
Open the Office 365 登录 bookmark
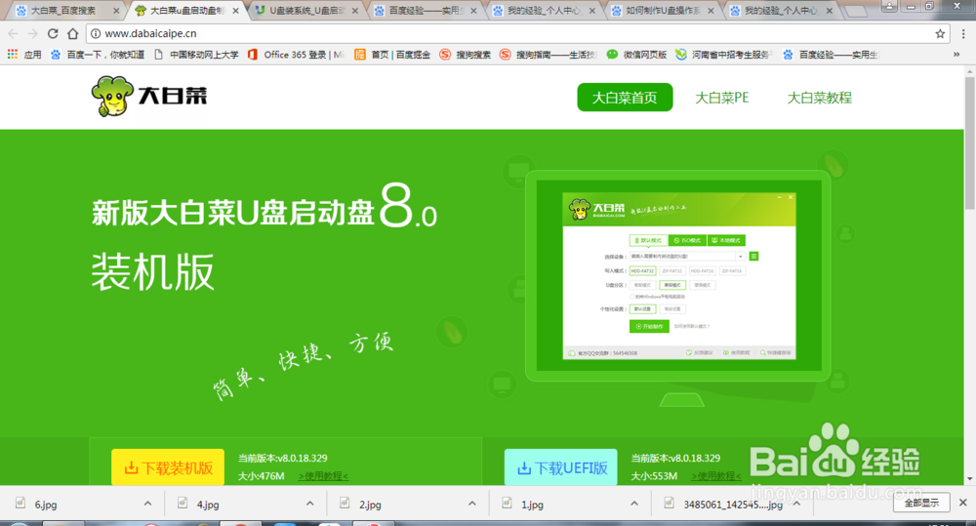click(296, 55)
